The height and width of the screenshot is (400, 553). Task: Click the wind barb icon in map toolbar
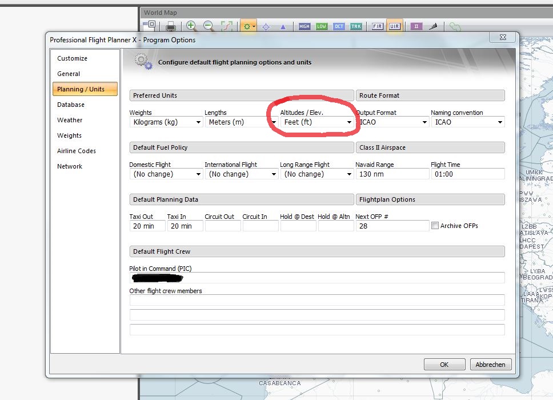[433, 26]
